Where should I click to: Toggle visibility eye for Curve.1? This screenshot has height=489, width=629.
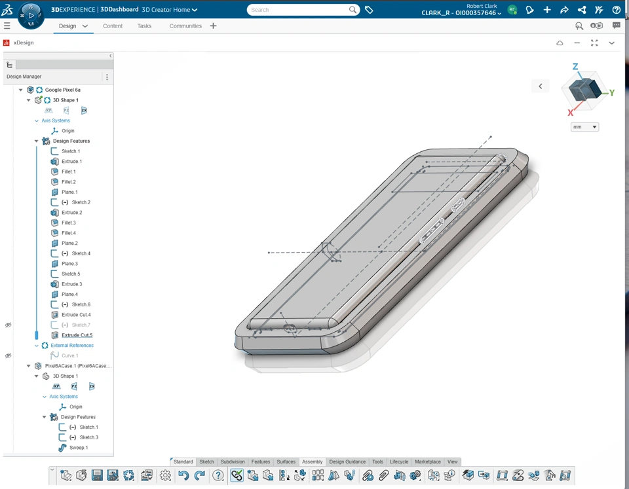click(8, 355)
